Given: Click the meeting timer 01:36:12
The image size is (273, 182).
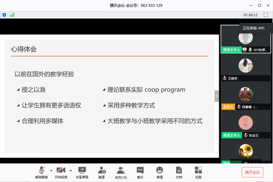Looking at the screenshot, I should [x=250, y=15].
